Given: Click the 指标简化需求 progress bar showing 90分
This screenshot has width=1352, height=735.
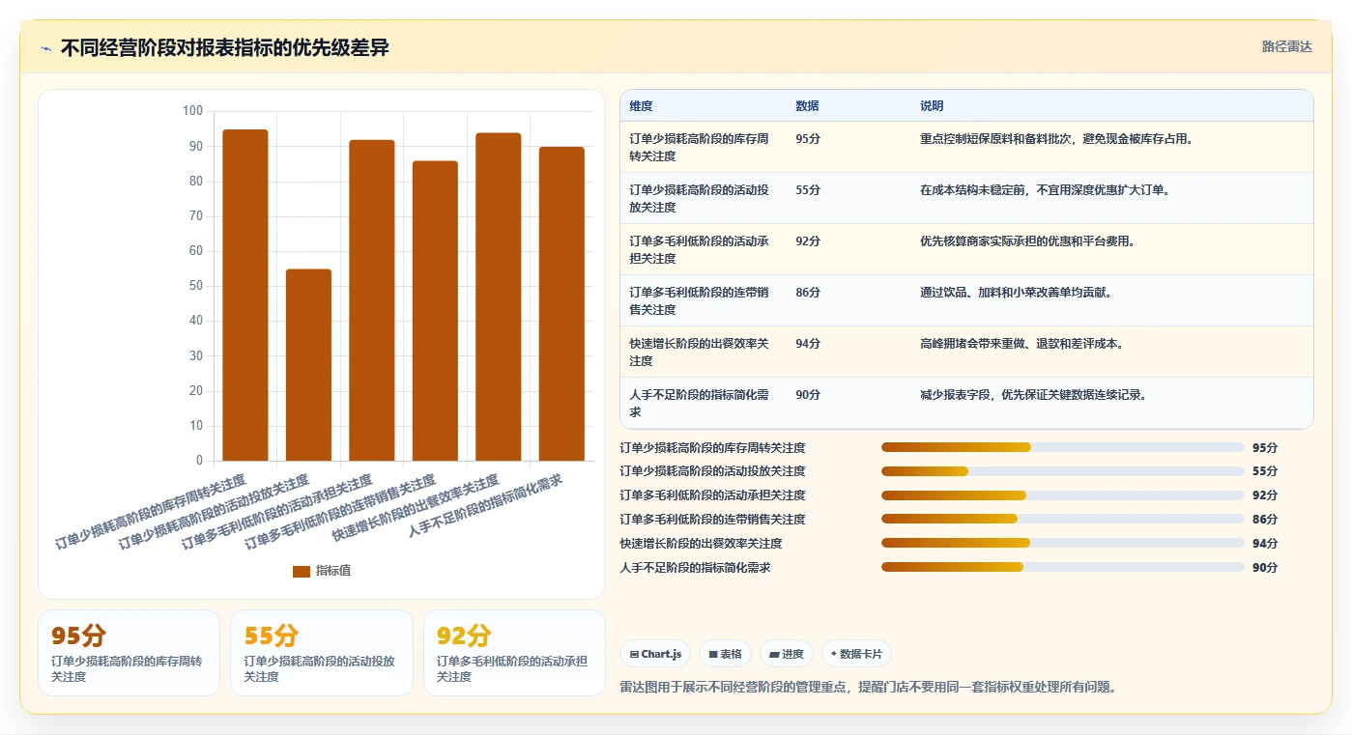Looking at the screenshot, I should (1062, 568).
